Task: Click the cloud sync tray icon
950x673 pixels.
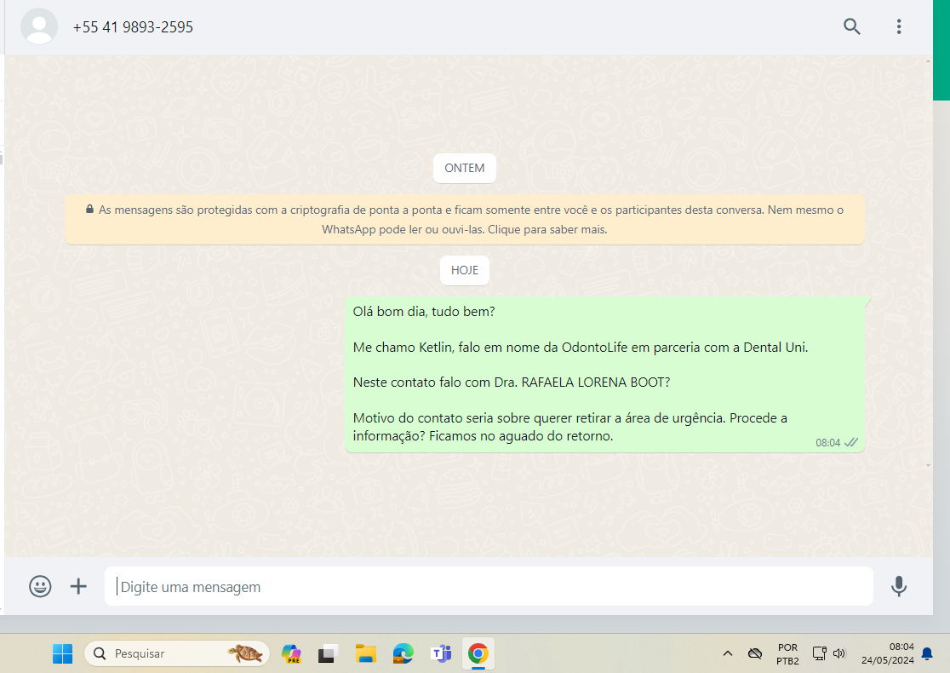Action: point(754,653)
